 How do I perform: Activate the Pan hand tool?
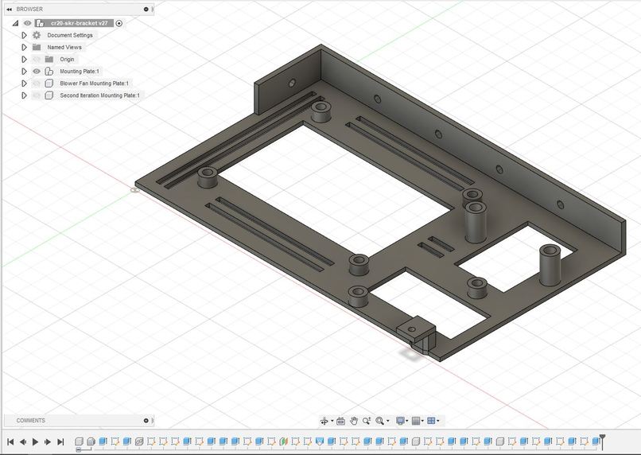coord(354,421)
